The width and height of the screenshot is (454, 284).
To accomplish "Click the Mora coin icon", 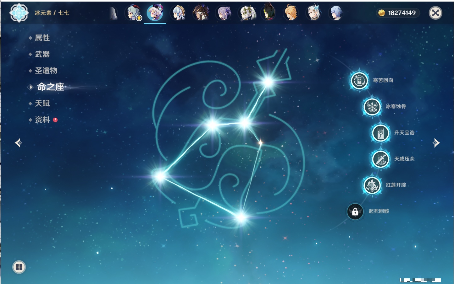I will pyautogui.click(x=382, y=13).
